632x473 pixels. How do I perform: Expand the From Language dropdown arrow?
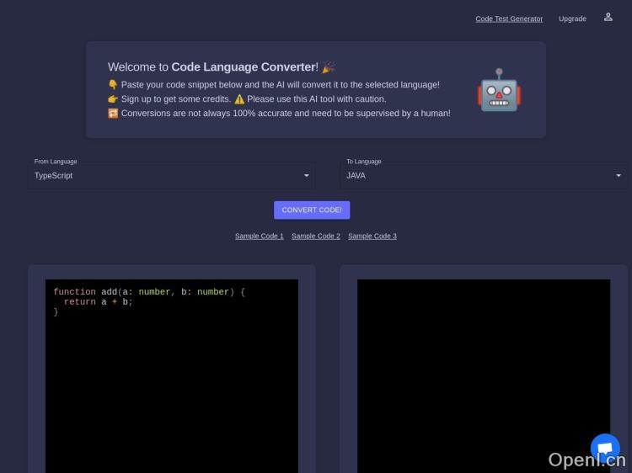tap(306, 176)
